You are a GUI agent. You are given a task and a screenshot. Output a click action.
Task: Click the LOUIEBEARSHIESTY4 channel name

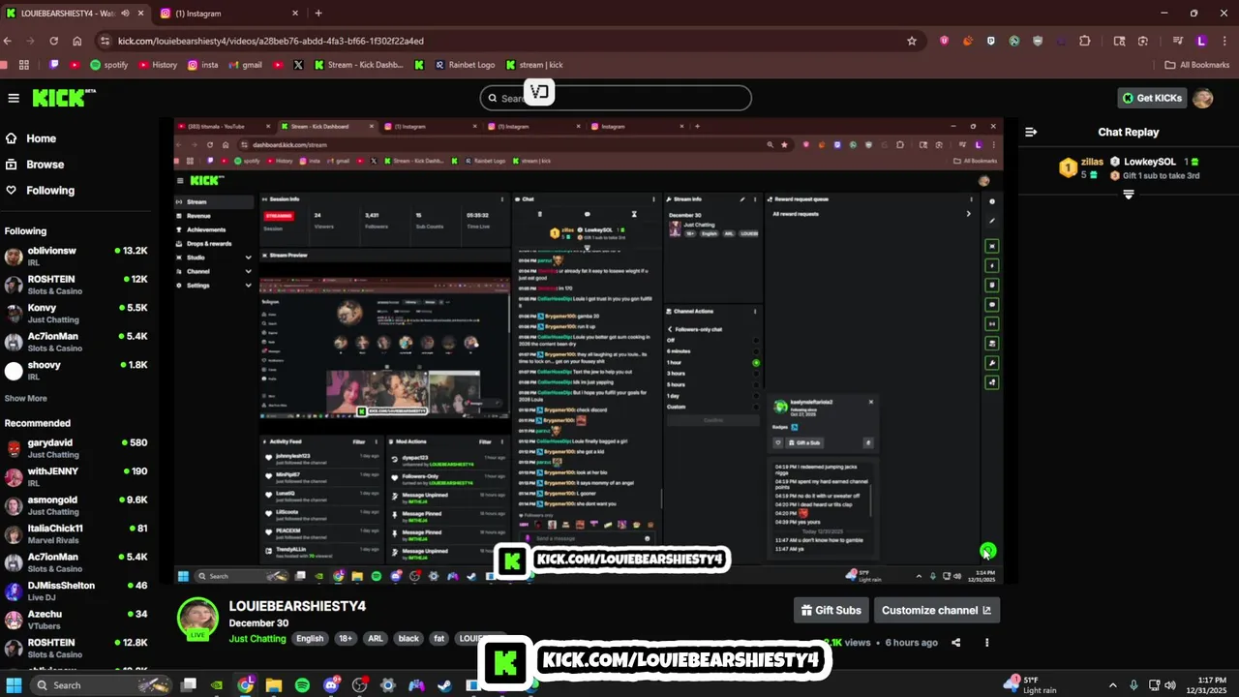pos(297,606)
